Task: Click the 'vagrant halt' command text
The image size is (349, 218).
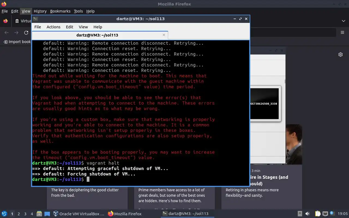Action: pos(103,163)
